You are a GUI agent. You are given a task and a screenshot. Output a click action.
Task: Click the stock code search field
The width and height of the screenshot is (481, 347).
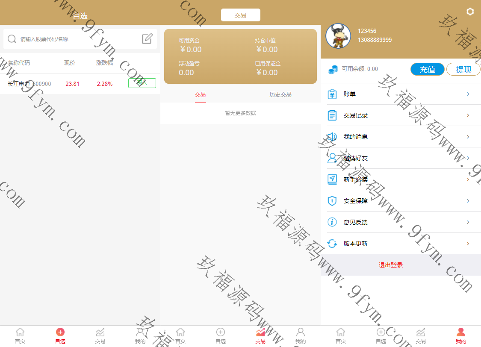pyautogui.click(x=79, y=39)
